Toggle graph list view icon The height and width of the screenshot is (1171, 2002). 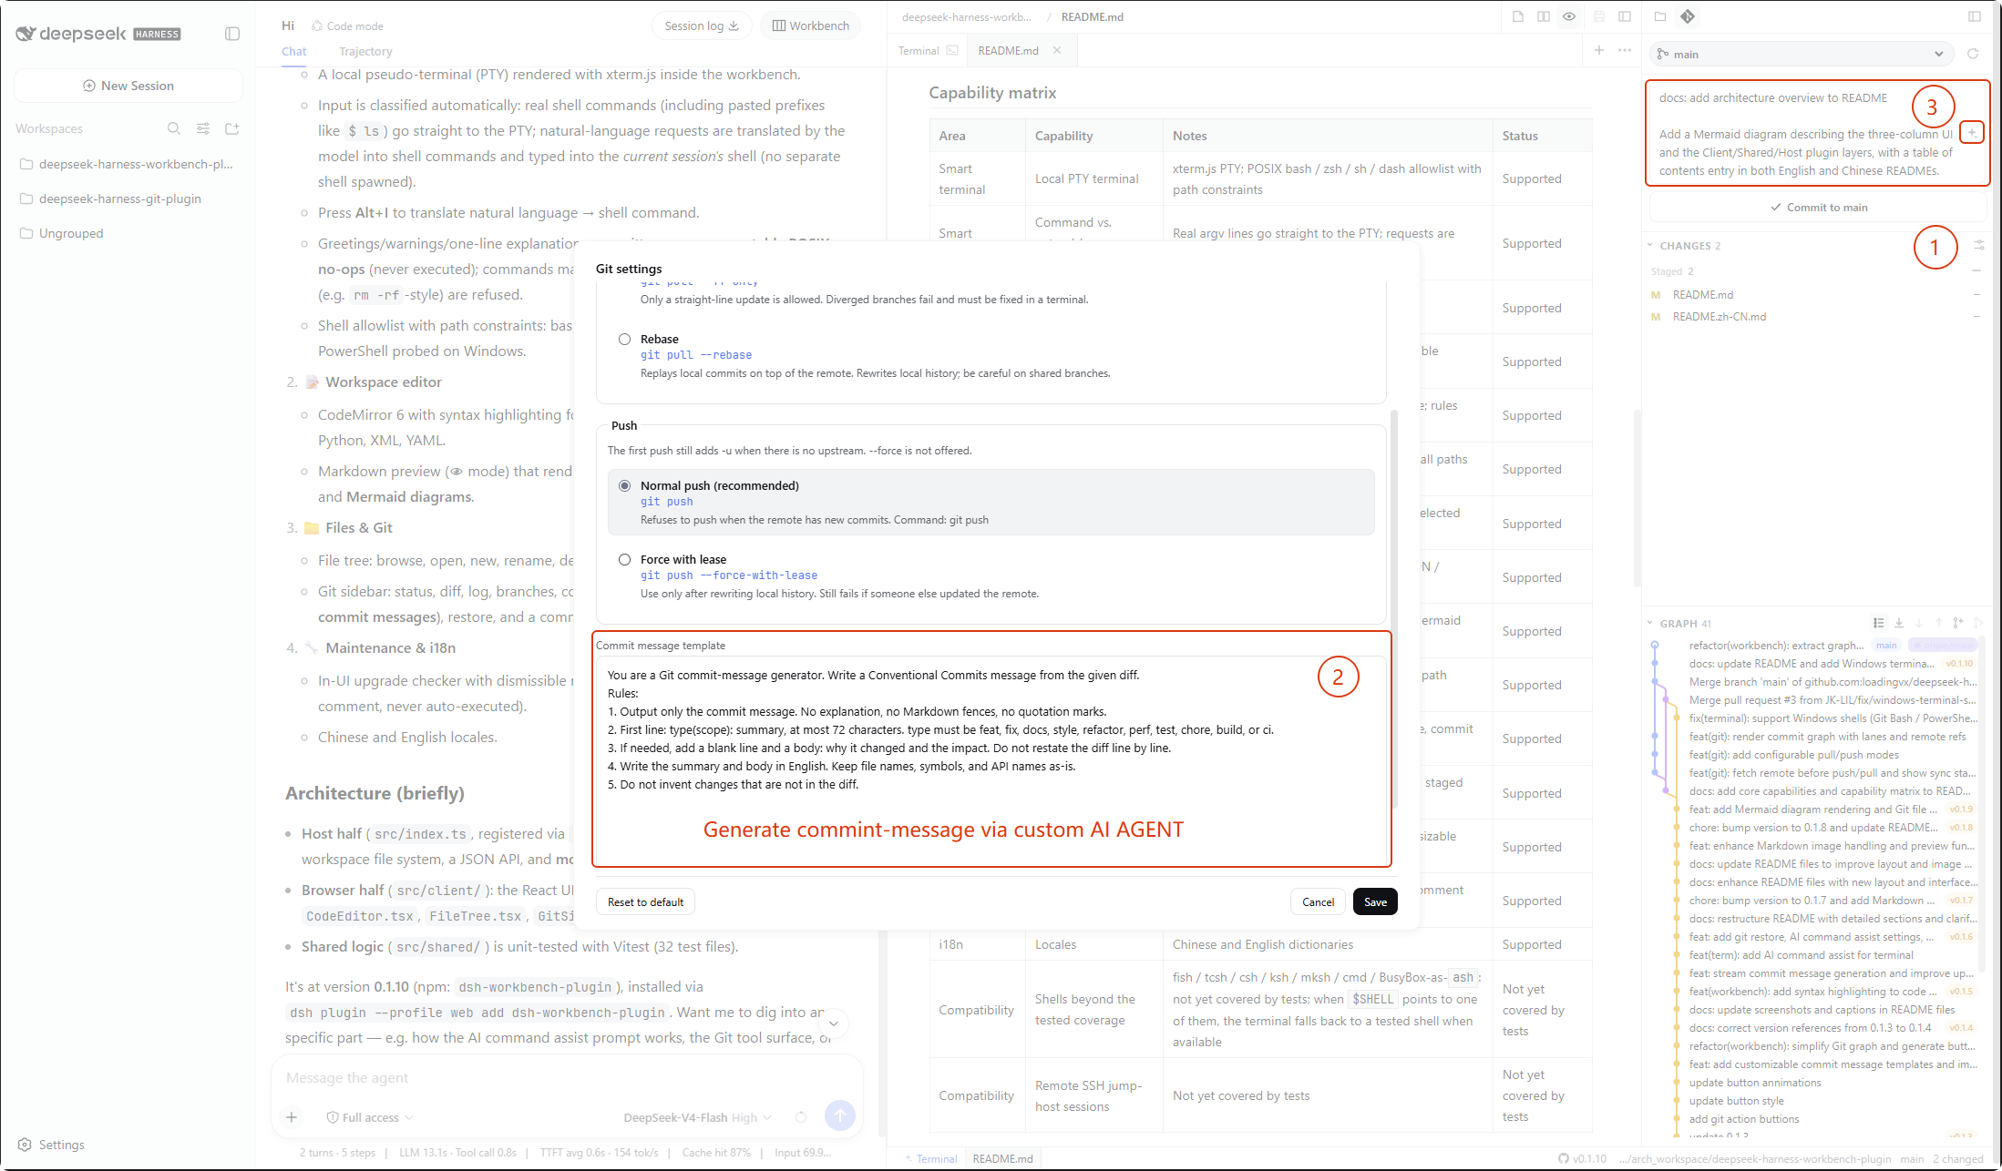[1878, 623]
